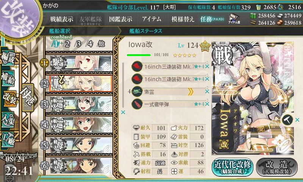This screenshot has width=303, height=182.
Task: Click the red main gun icon of first slot
Action: (137, 66)
